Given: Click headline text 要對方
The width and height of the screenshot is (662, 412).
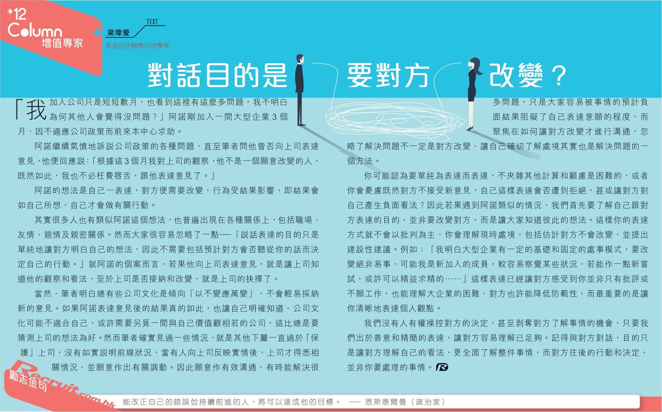Looking at the screenshot, I should point(388,75).
